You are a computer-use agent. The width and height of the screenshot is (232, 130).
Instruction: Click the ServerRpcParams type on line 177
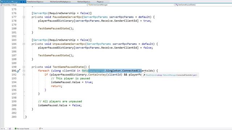pyautogui.click(x=95, y=17)
